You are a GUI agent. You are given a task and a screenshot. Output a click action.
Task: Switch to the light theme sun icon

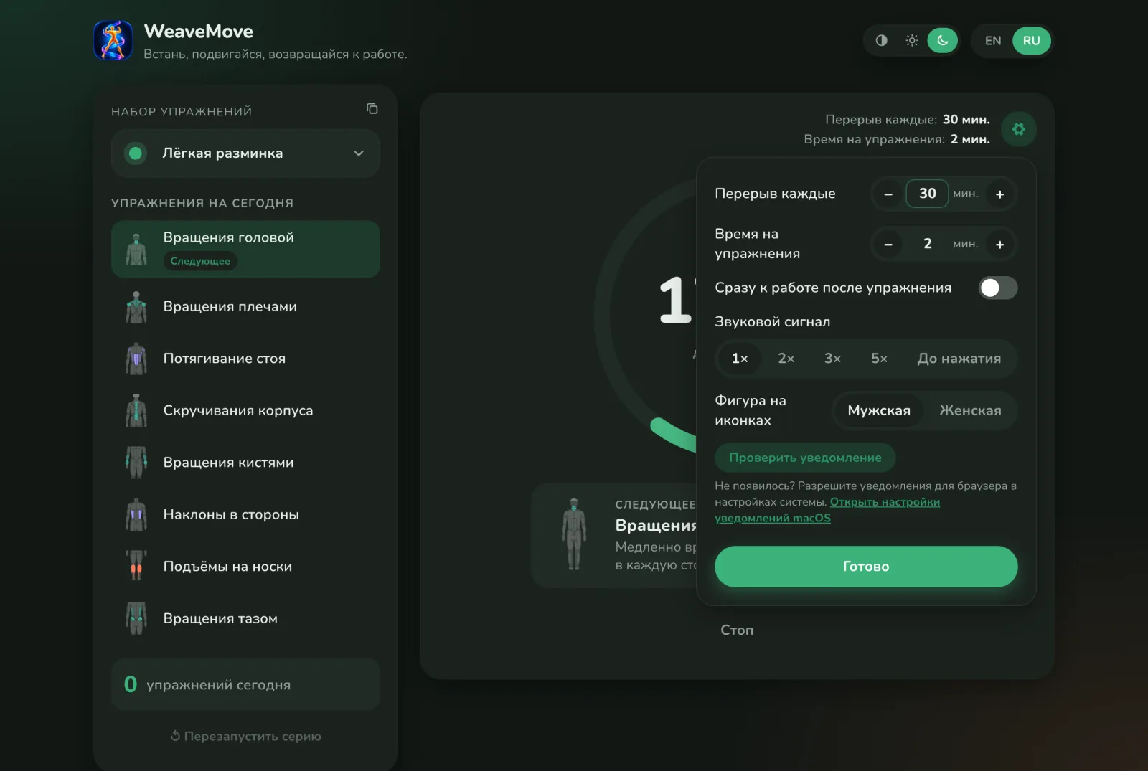point(912,40)
